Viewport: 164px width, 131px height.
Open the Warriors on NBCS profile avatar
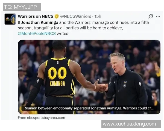pos(10,19)
